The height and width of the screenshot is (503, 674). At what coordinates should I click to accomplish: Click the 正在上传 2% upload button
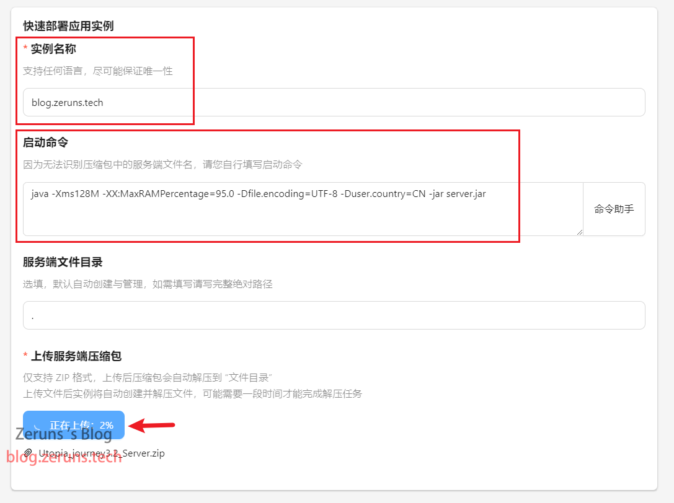pyautogui.click(x=74, y=425)
